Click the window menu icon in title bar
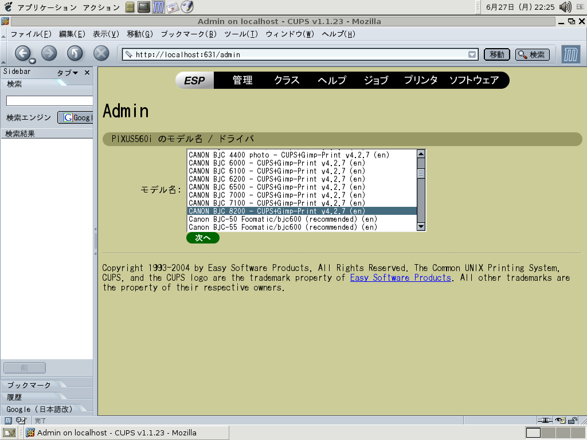Screen dimensions: 587x440 tap(5, 21)
